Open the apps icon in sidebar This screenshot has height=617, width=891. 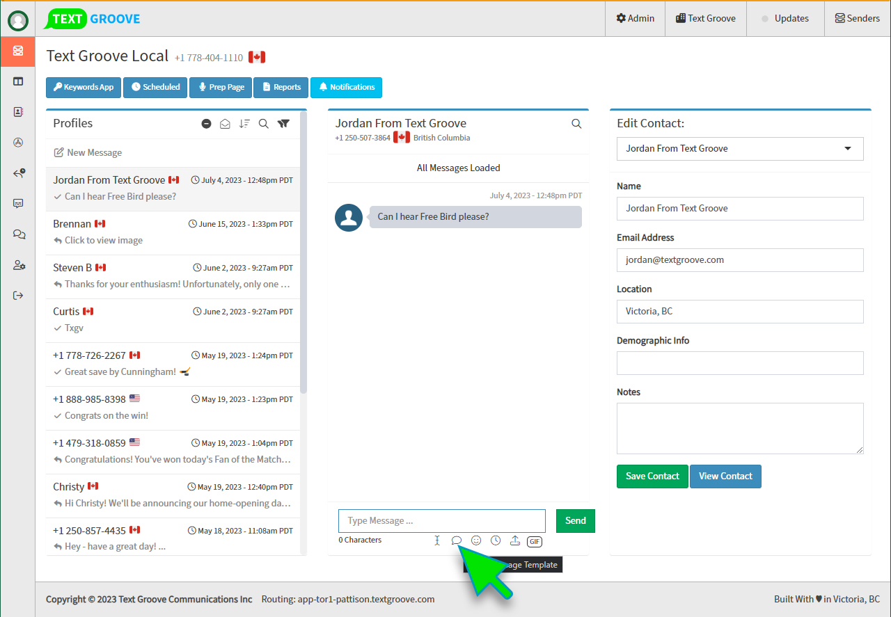pos(18,143)
